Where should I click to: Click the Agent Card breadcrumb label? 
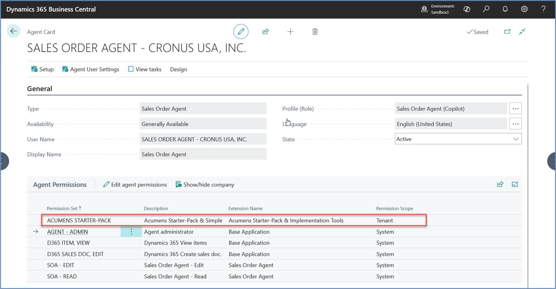pos(41,32)
